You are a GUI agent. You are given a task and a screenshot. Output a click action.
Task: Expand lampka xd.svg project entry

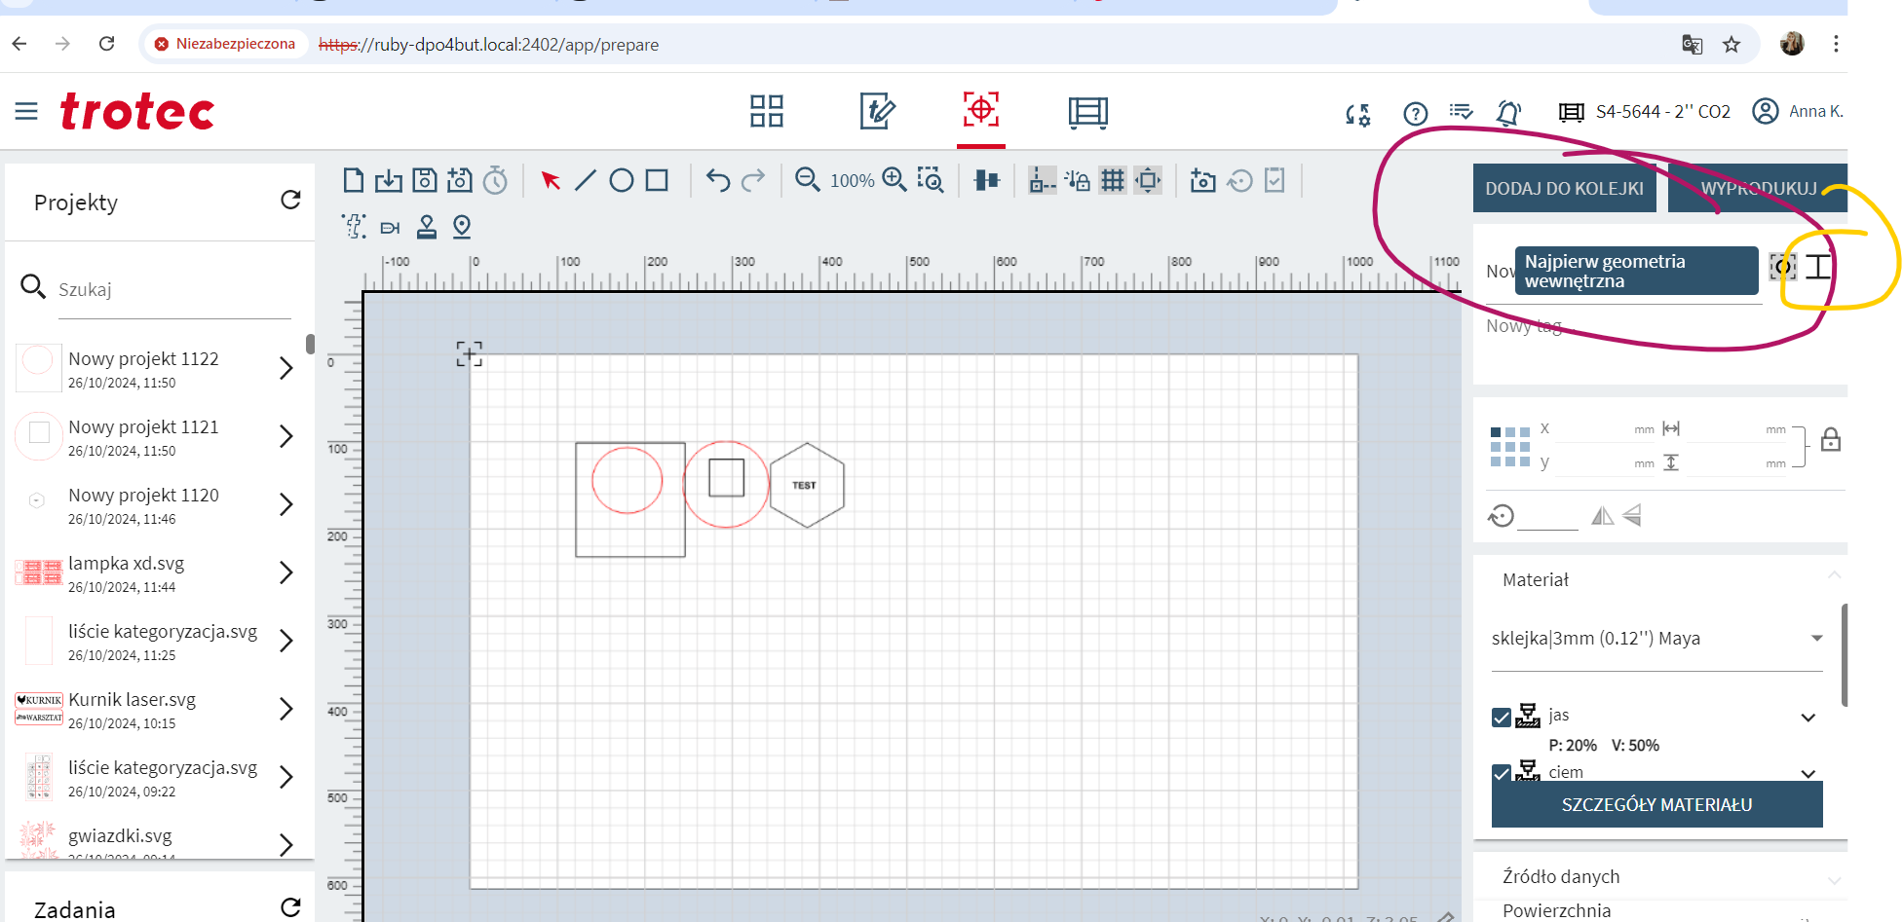pos(285,572)
